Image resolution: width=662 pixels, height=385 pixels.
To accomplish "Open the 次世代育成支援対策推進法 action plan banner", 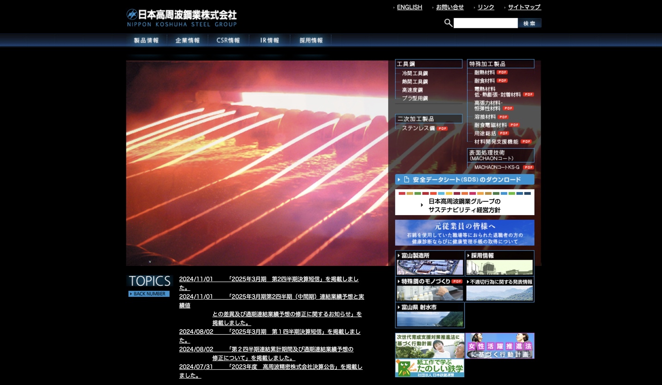I will (x=430, y=346).
